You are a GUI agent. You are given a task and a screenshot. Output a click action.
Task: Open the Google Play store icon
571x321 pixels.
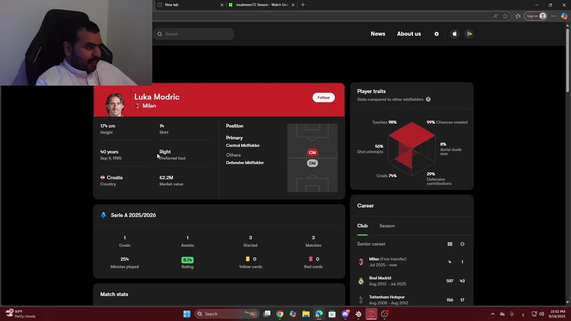pos(469,34)
